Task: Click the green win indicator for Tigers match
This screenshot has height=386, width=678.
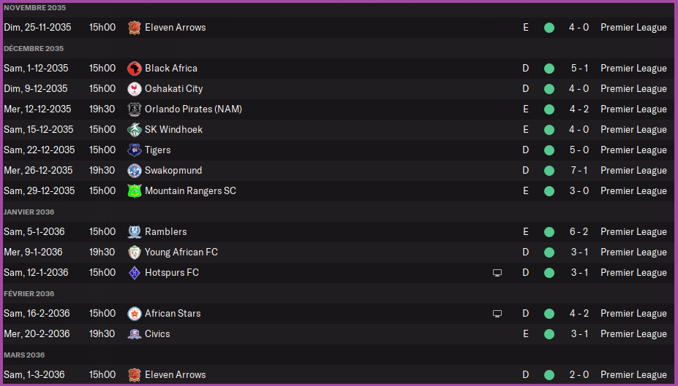Action: (x=549, y=150)
